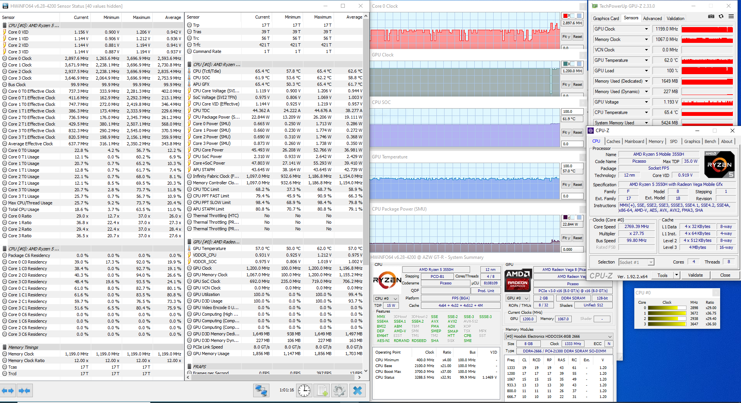This screenshot has height=403, width=741.
Task: Click the circle icon beside Core 0 Clock
Action: pos(5,58)
